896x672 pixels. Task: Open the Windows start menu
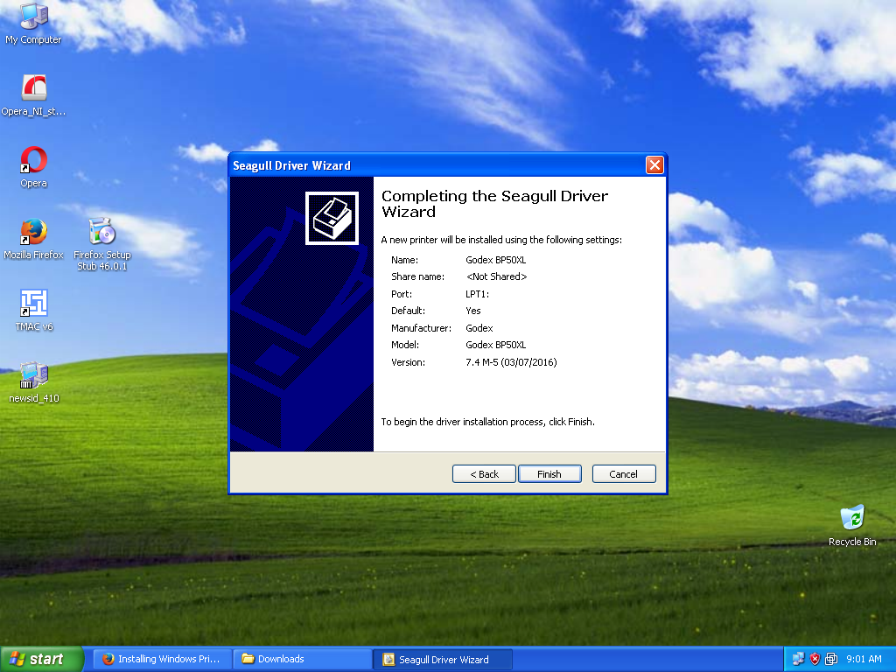tap(42, 659)
